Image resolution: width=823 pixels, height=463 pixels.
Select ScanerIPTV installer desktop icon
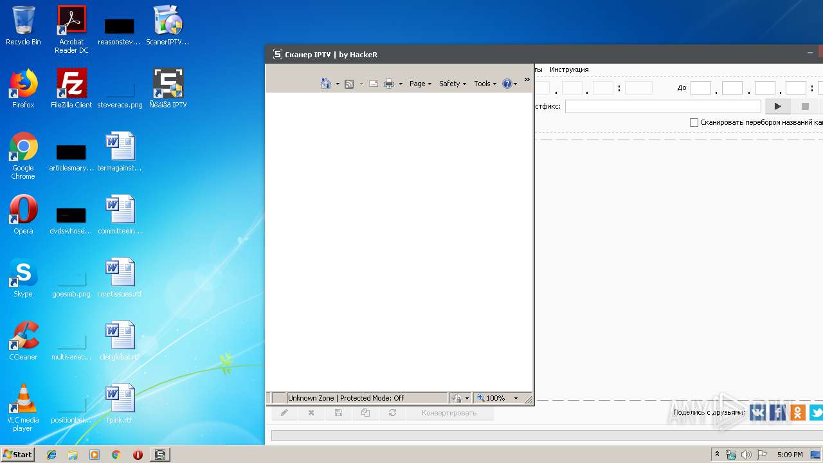point(168,26)
